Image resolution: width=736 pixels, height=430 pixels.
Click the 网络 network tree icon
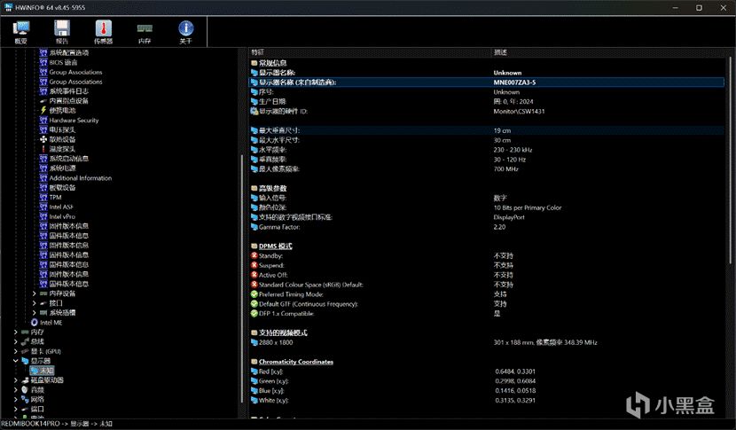tap(25, 400)
